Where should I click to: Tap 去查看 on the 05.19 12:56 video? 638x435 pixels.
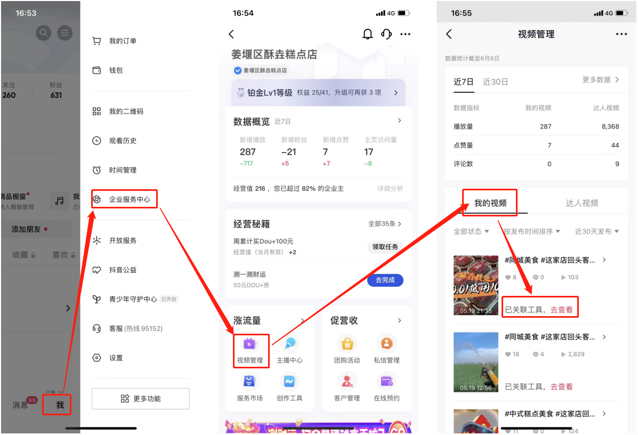tap(561, 386)
